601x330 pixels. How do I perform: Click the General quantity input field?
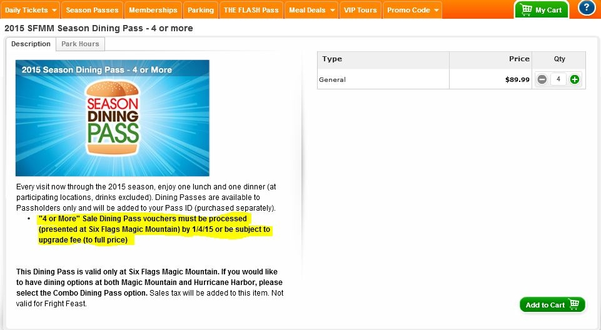tap(558, 79)
